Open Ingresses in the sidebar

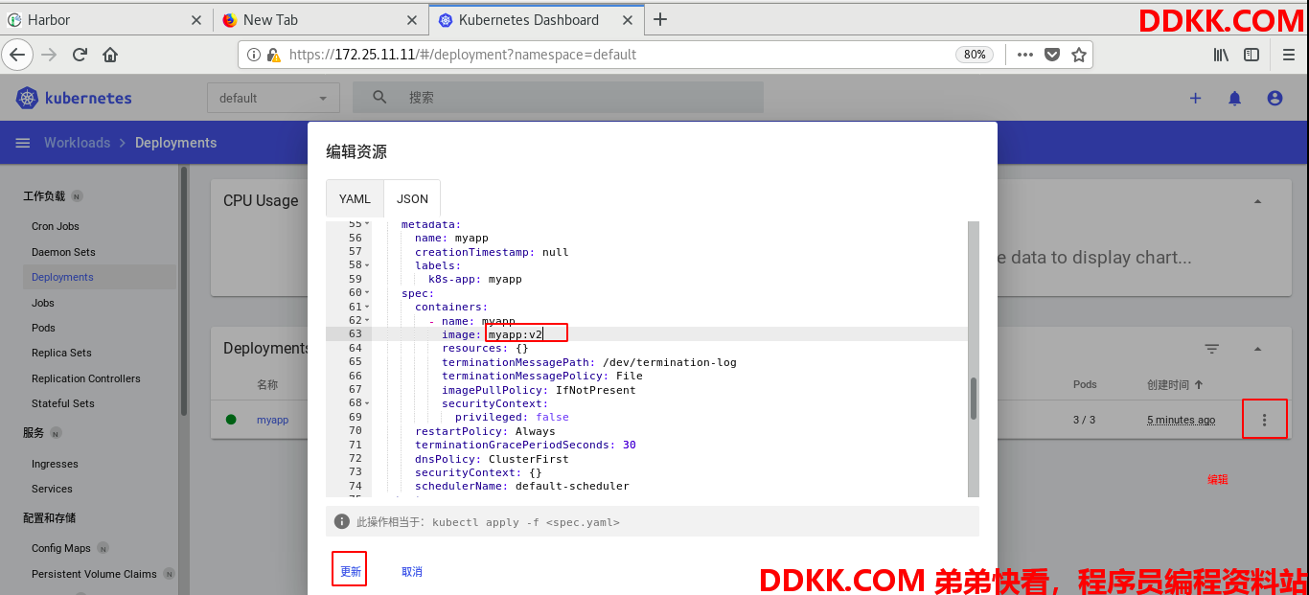55,464
